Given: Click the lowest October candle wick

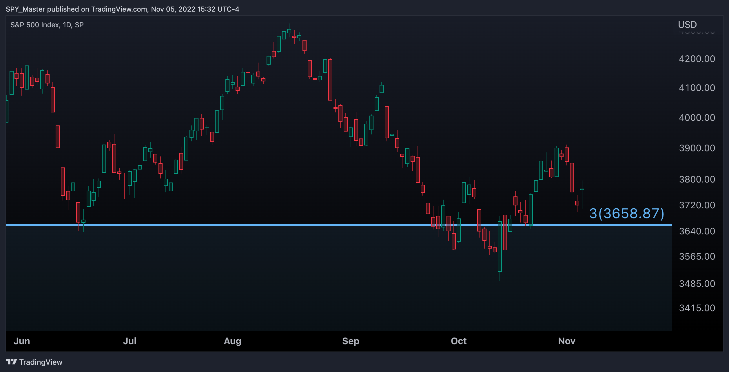Looking at the screenshot, I should coord(500,276).
